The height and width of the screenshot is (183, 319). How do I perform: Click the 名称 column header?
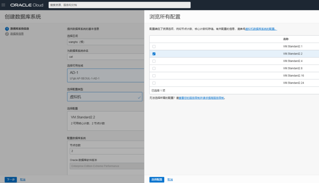pyautogui.click(x=286, y=39)
